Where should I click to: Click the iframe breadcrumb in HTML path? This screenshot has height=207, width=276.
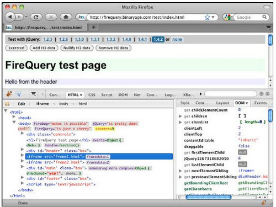point(43,104)
